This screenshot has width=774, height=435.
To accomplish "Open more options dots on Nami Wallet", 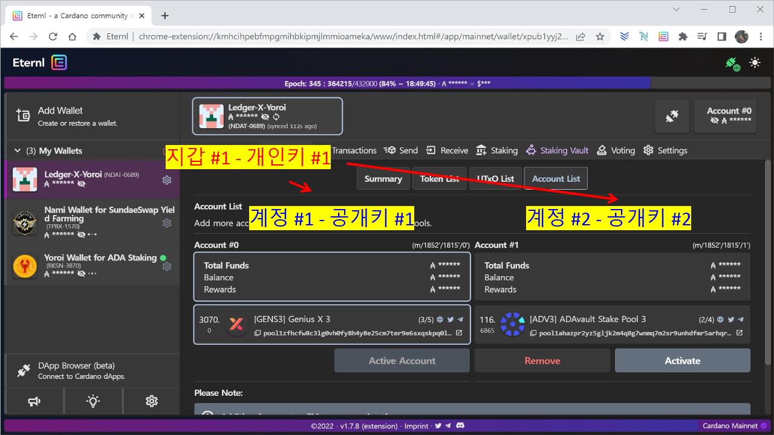I will pyautogui.click(x=93, y=234).
